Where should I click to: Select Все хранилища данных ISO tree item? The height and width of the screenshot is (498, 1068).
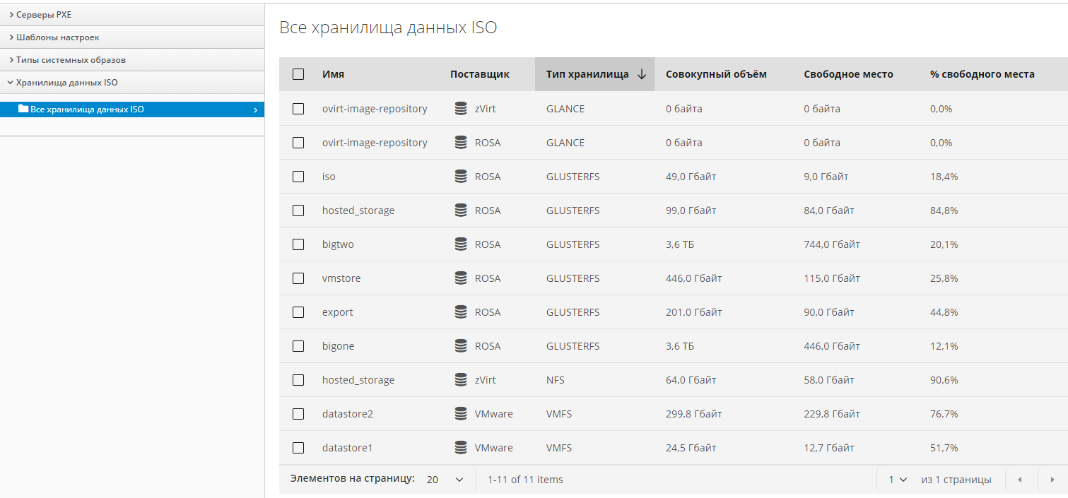pos(87,109)
